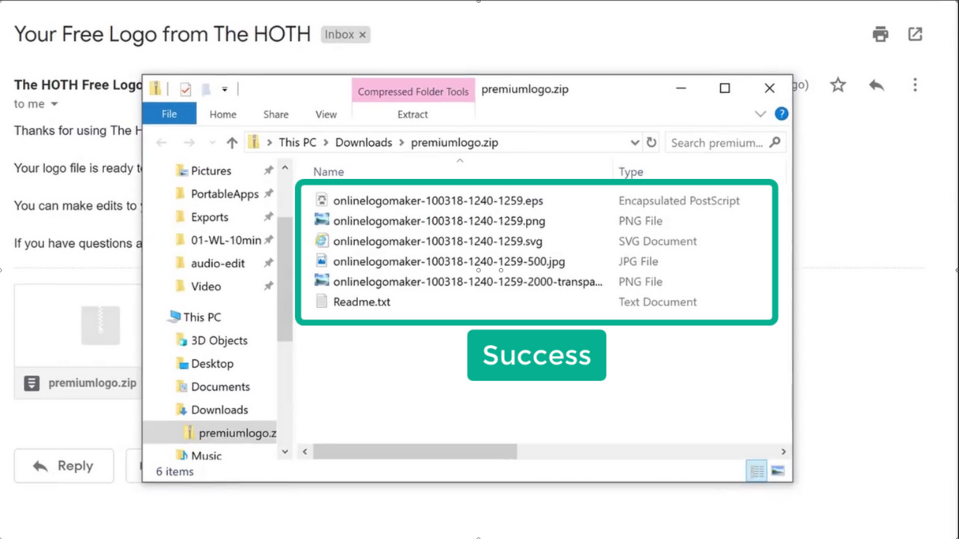Select the Compressed Folder Tools tab
959x539 pixels.
tap(413, 91)
